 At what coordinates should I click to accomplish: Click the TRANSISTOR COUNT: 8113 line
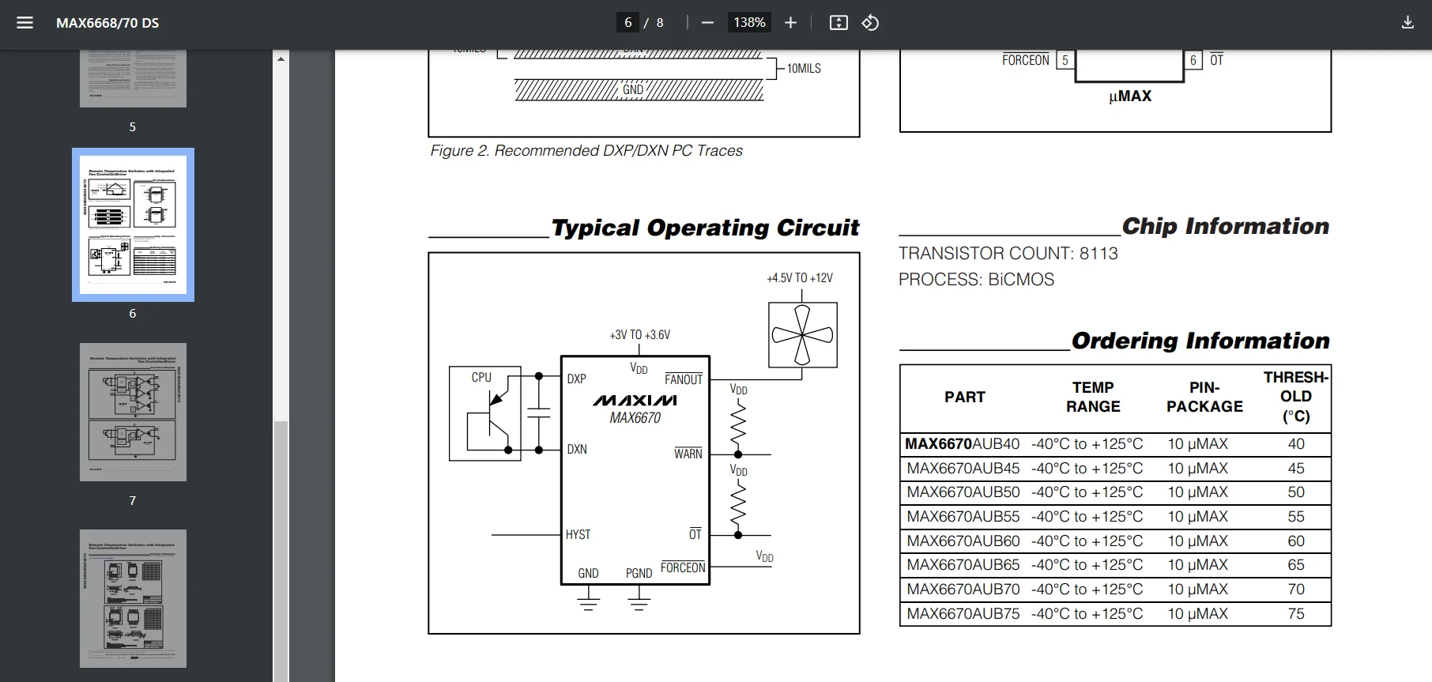(1008, 254)
